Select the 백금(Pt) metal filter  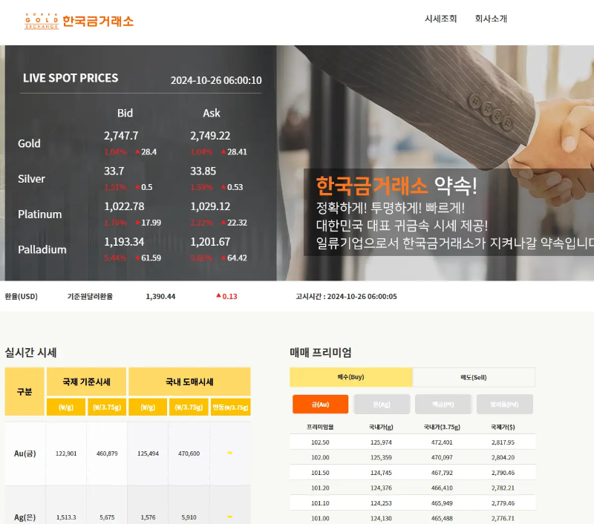click(443, 404)
